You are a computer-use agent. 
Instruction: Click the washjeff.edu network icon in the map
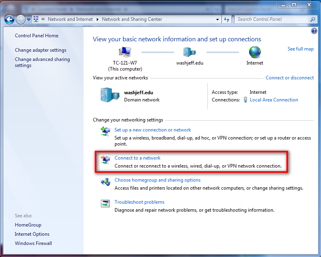(190, 52)
